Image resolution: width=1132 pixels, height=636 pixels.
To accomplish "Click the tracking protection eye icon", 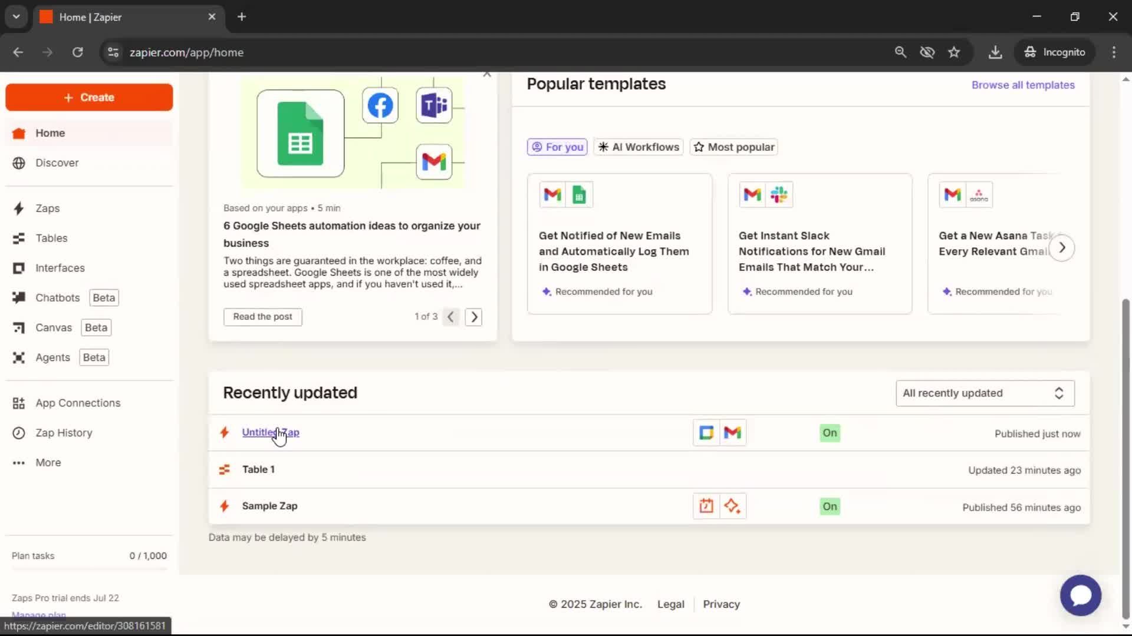I will point(927,52).
